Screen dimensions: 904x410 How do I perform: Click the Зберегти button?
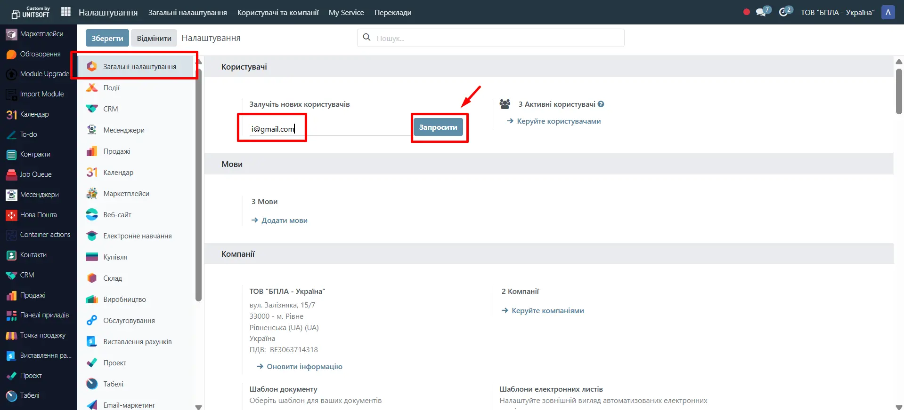pos(107,38)
